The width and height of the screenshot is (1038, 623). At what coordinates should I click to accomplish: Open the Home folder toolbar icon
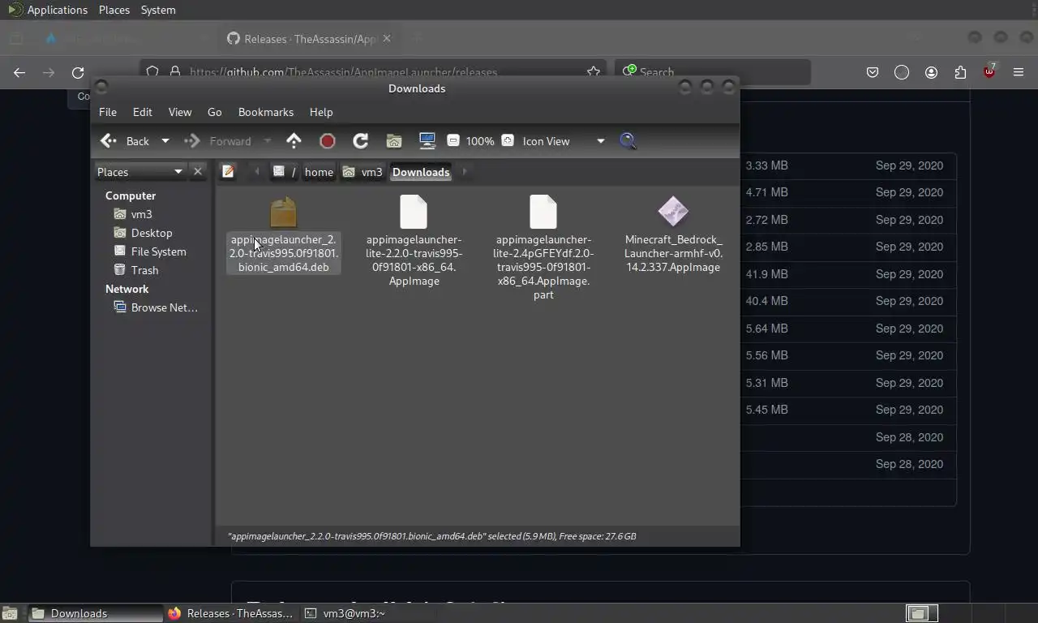point(394,141)
